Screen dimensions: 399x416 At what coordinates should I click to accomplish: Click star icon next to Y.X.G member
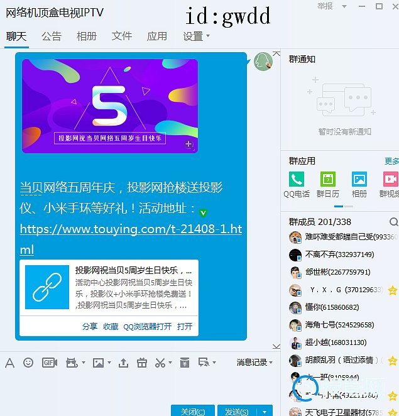point(392,290)
